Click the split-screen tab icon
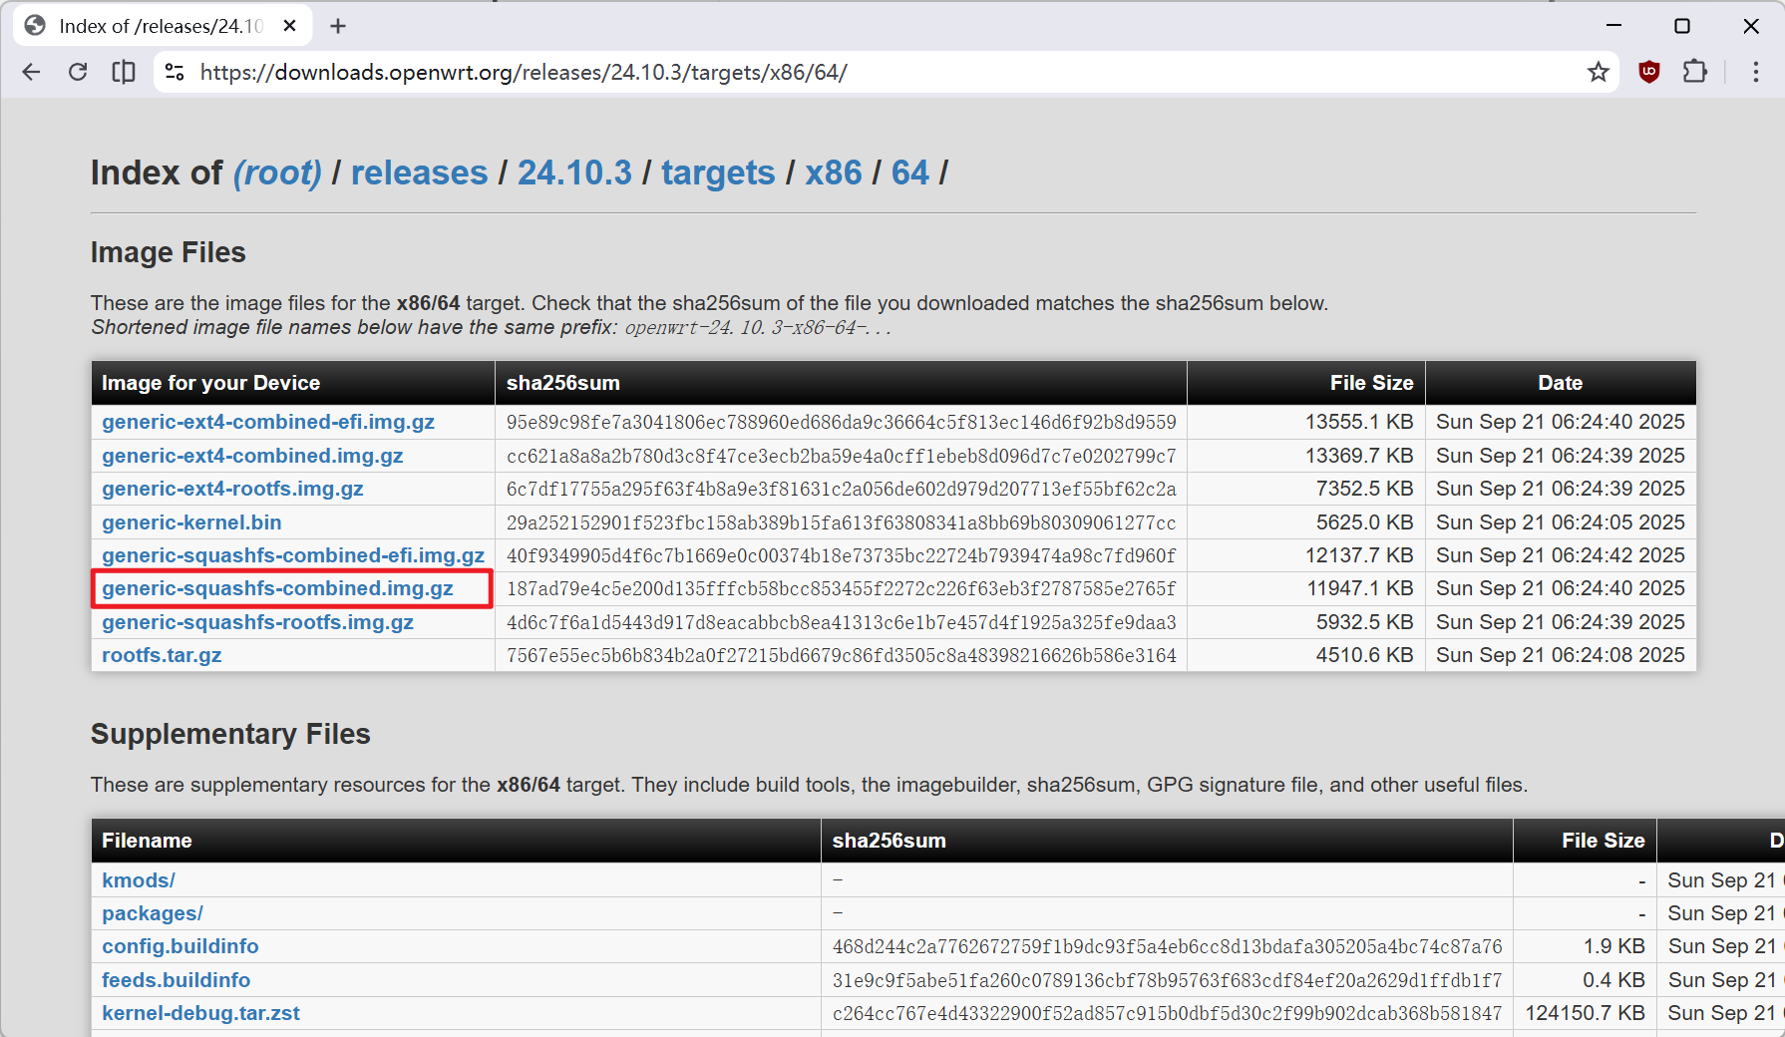Image resolution: width=1785 pixels, height=1037 pixels. coord(124,72)
